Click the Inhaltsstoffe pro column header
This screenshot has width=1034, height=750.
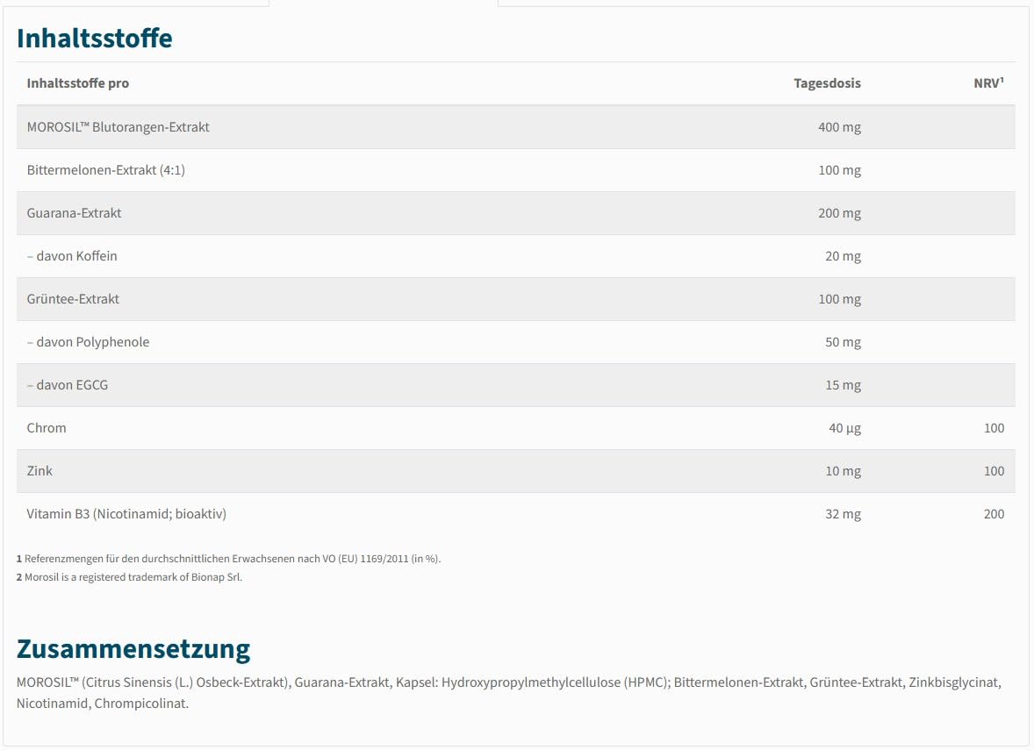tap(78, 83)
